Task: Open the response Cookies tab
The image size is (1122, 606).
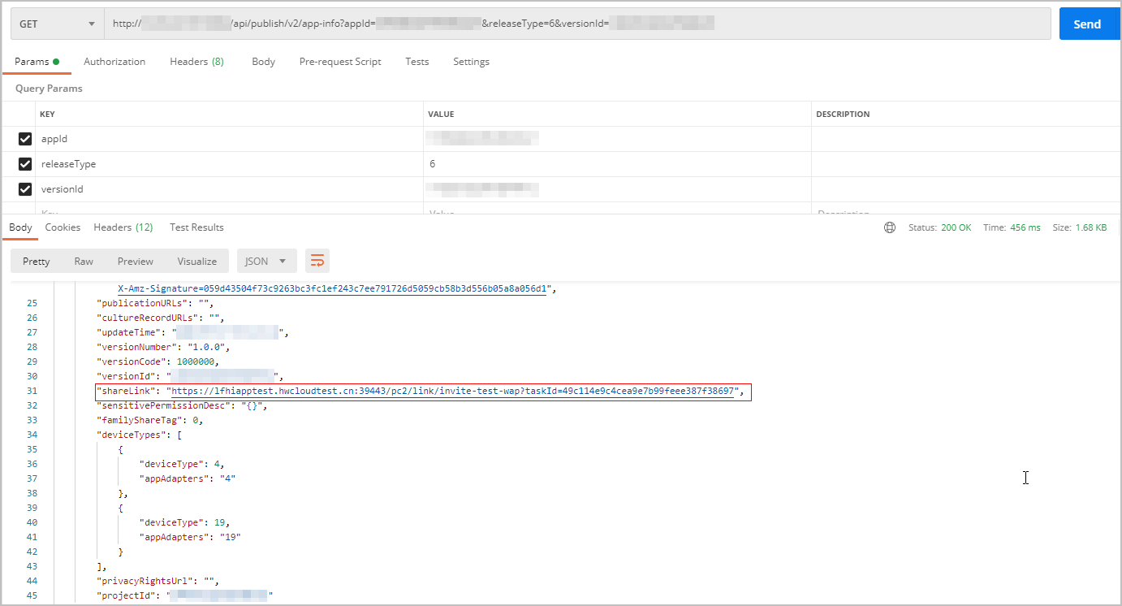Action: (63, 227)
